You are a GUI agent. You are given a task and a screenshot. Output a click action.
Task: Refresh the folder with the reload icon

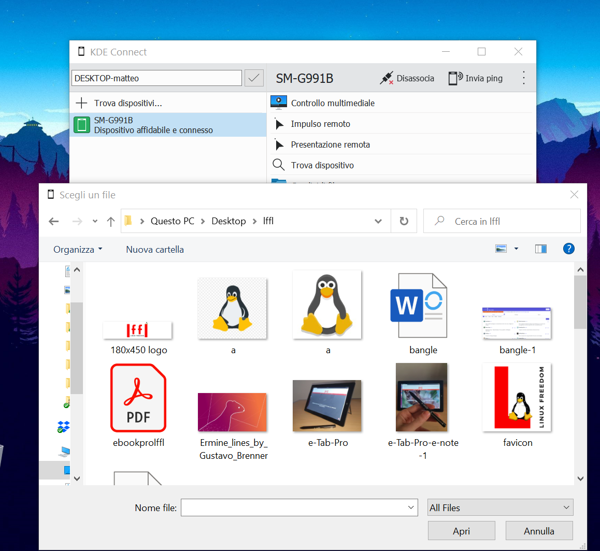point(404,221)
